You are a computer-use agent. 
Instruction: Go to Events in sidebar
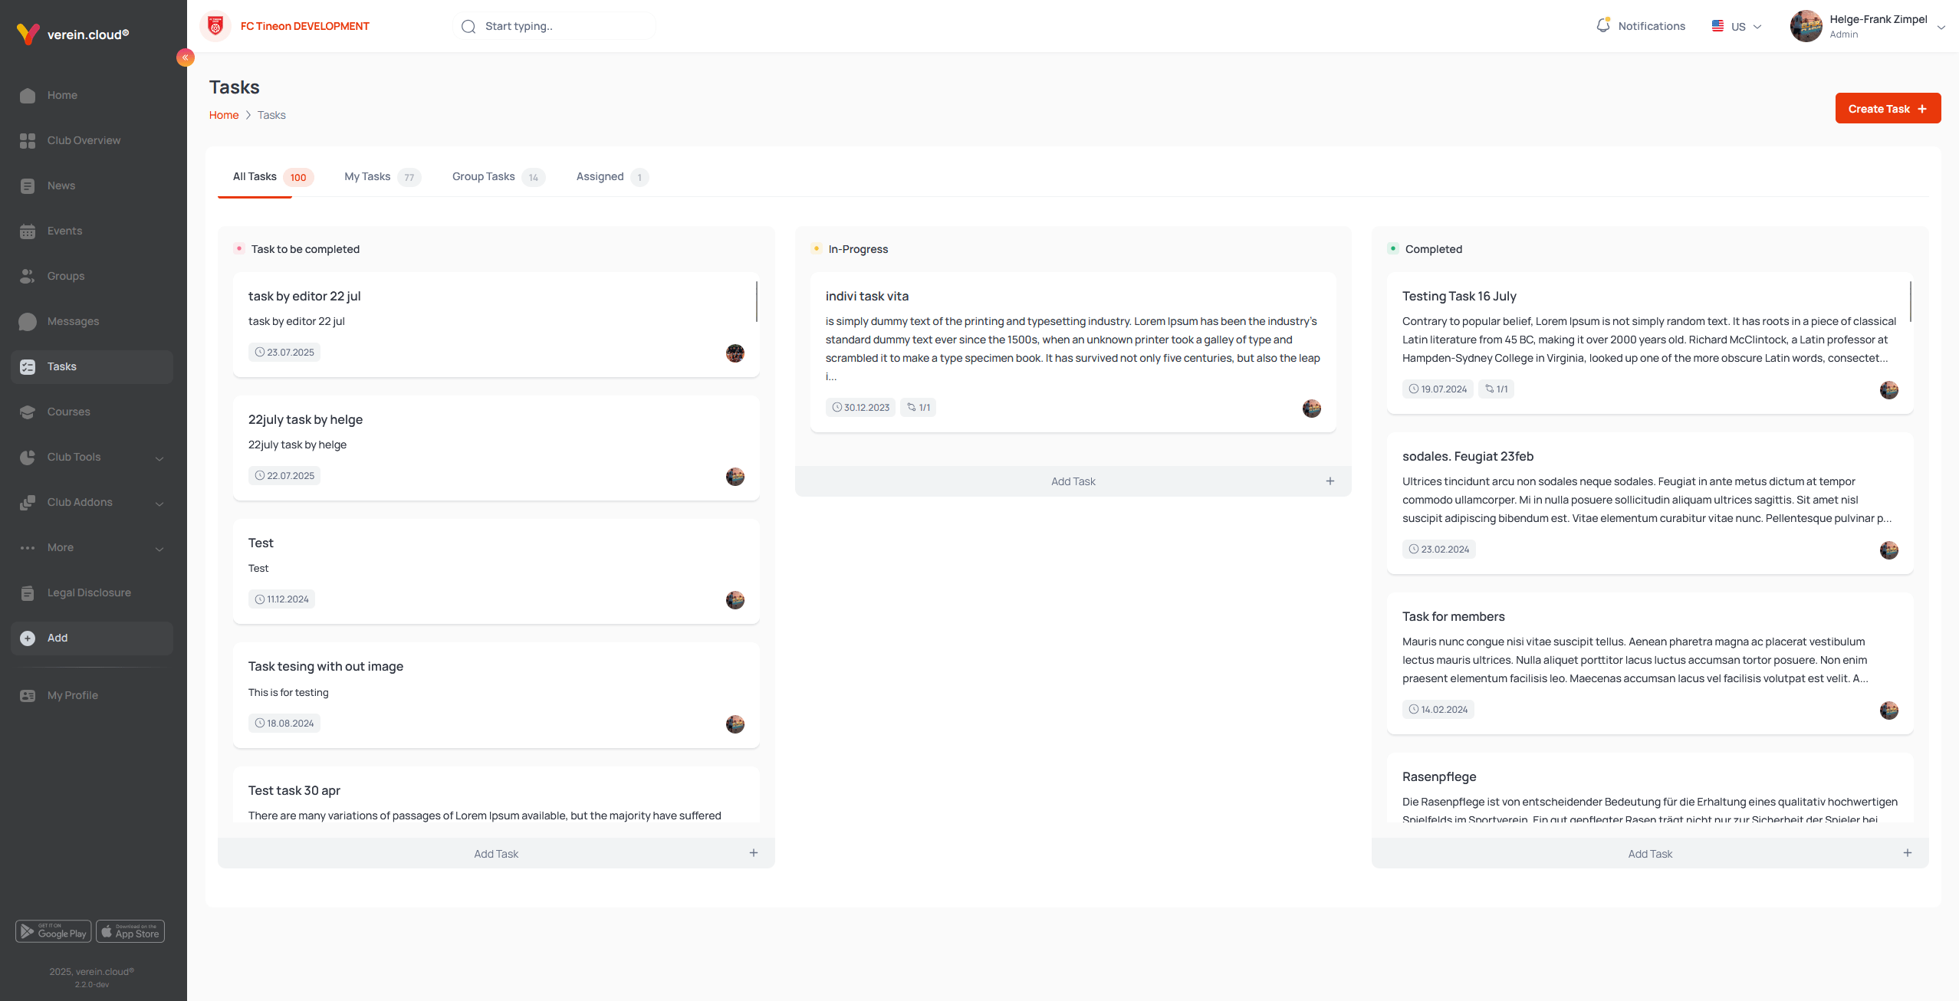click(x=64, y=231)
